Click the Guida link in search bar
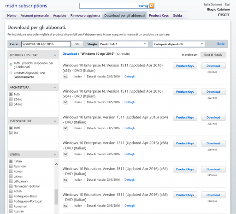The image size is (236, 214). 221,44
